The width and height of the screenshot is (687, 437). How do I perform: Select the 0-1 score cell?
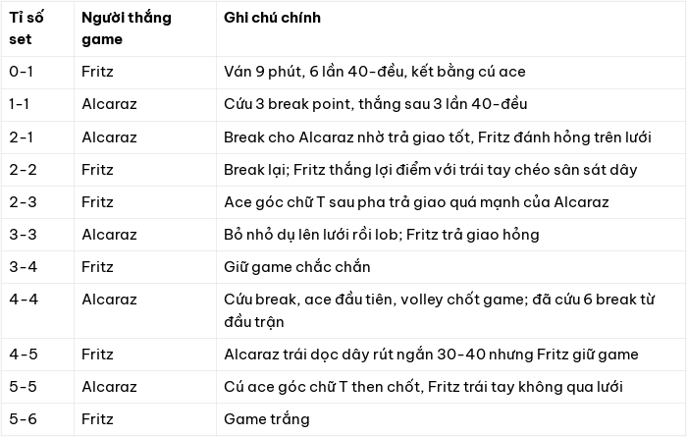[x=21, y=72]
